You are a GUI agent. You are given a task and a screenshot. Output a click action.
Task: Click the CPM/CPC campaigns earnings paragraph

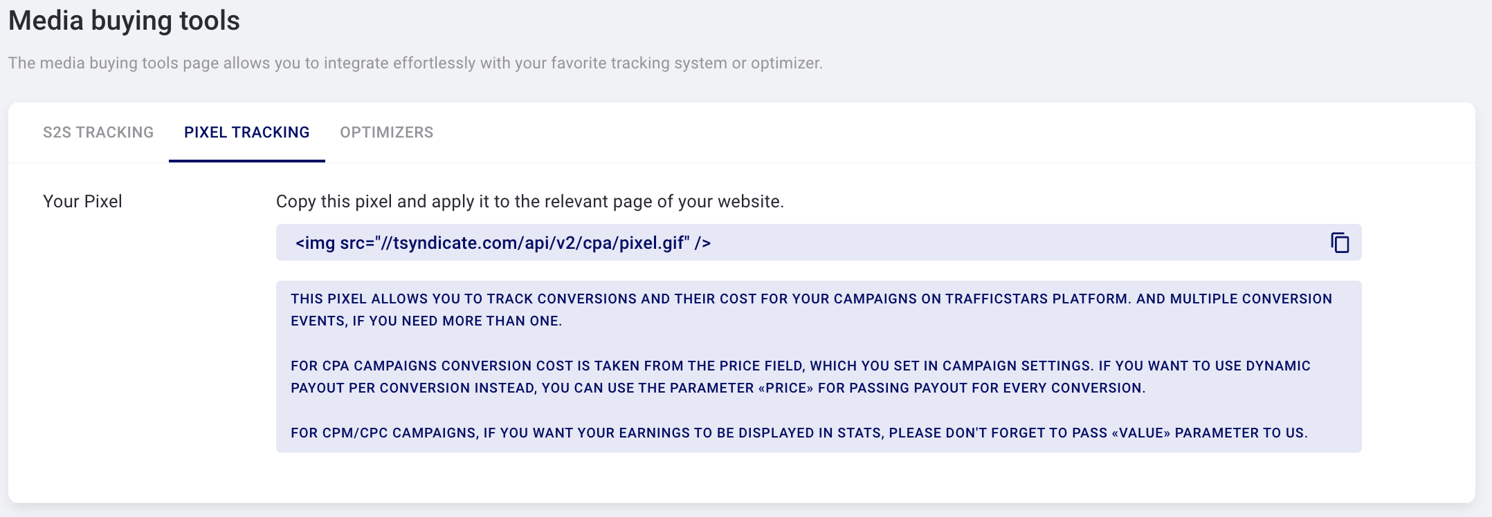[799, 433]
